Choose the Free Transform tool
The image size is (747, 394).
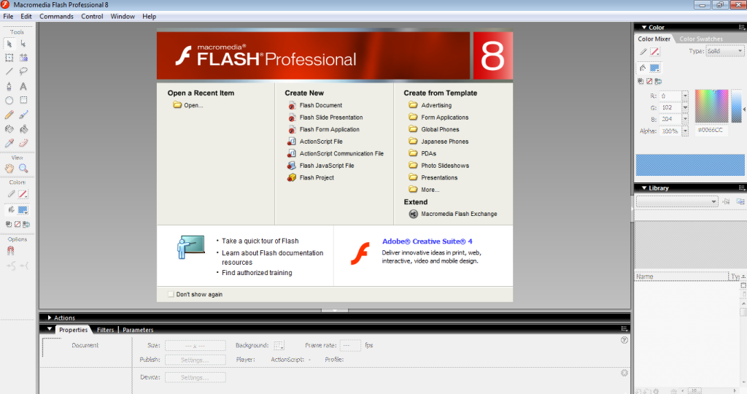[x=9, y=58]
